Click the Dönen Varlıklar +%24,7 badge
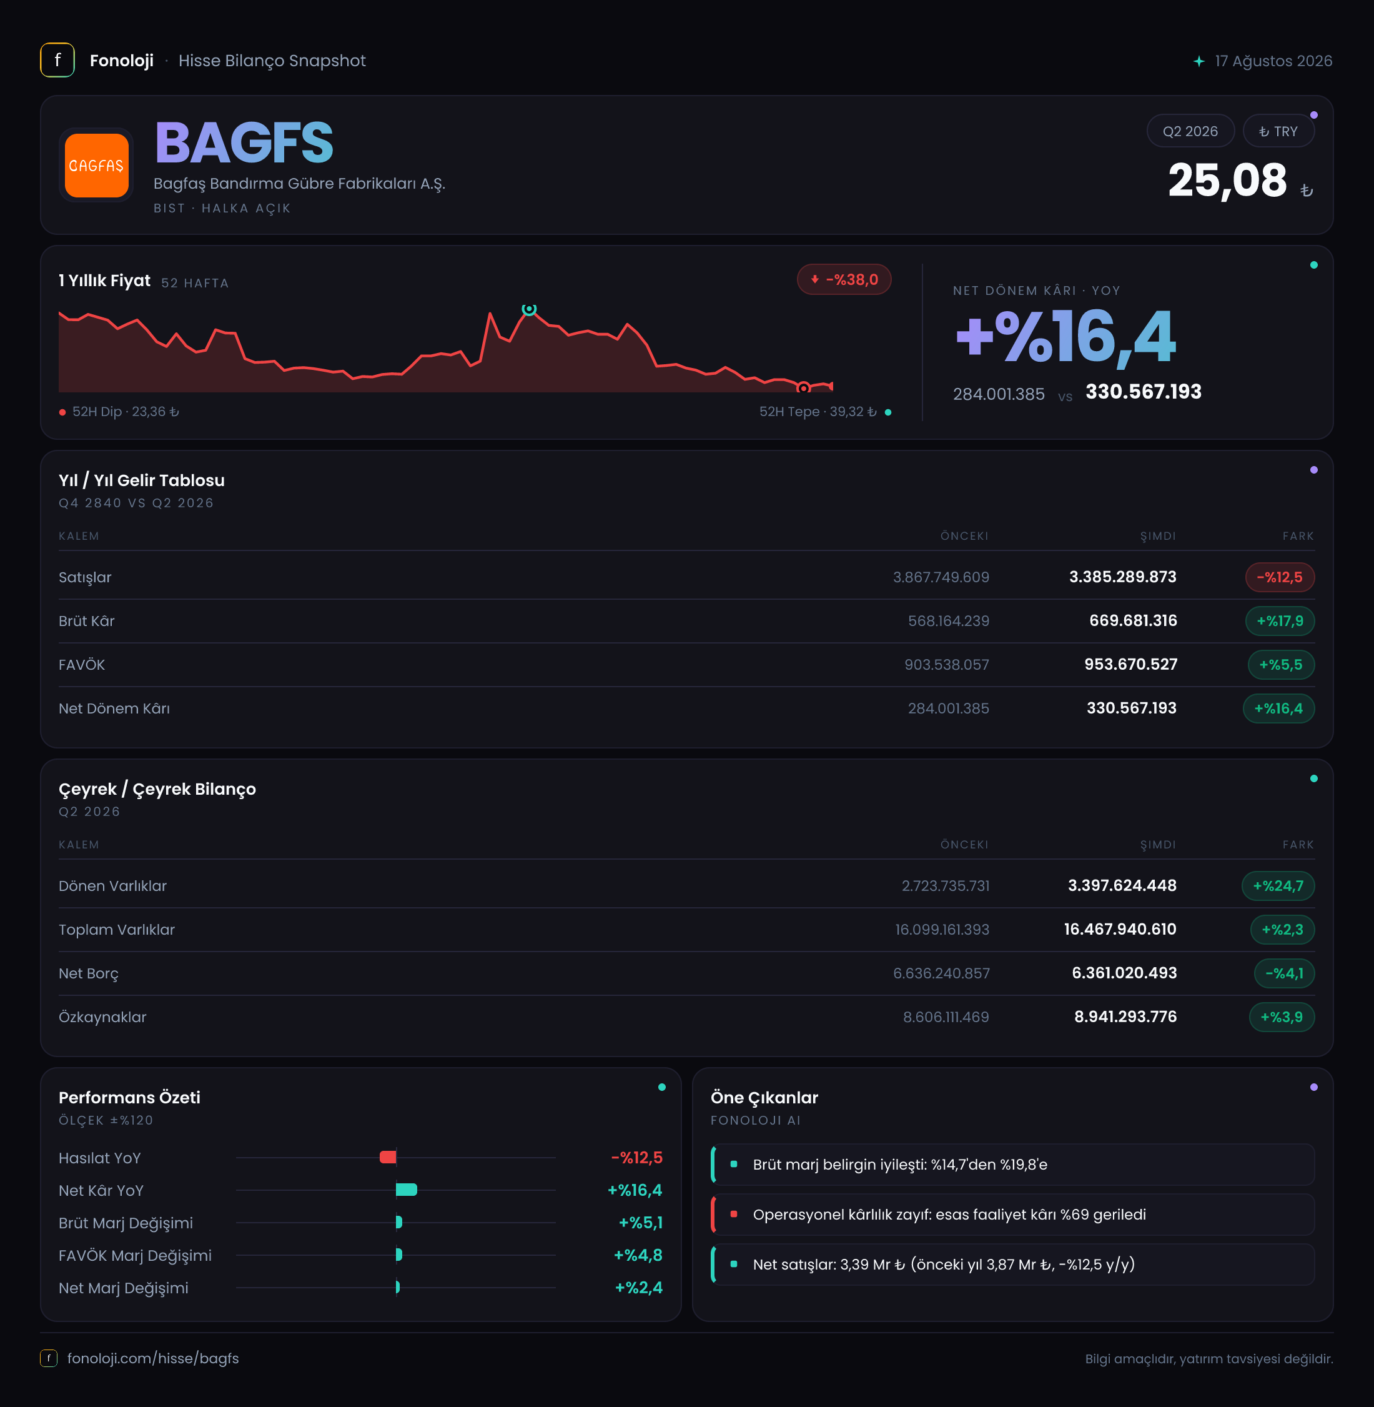The width and height of the screenshot is (1374, 1407). click(1277, 886)
